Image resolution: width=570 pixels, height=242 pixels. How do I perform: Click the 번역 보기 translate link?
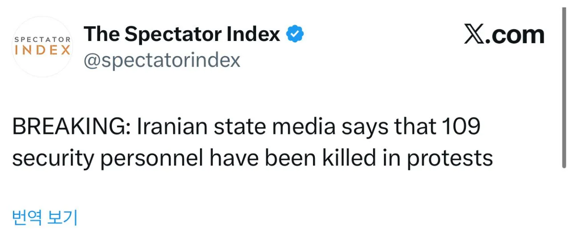pos(45,218)
